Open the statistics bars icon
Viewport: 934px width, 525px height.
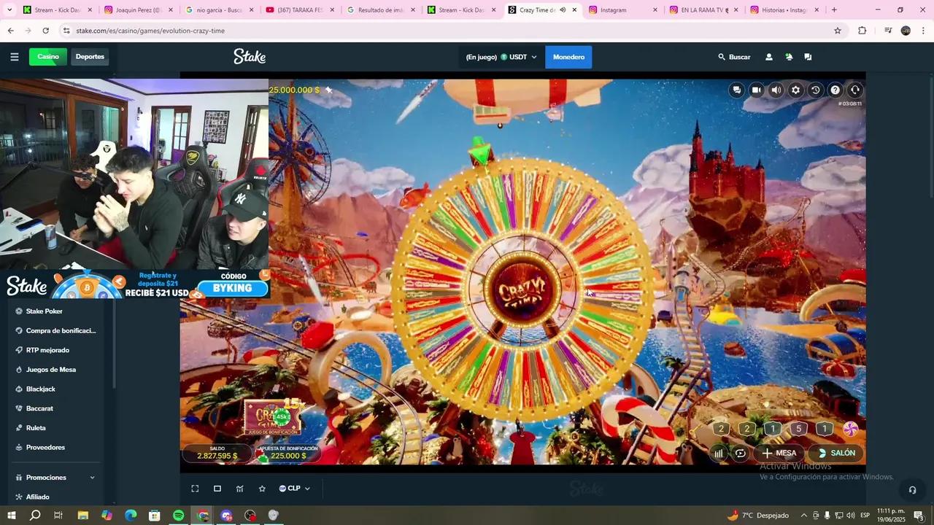(x=719, y=453)
